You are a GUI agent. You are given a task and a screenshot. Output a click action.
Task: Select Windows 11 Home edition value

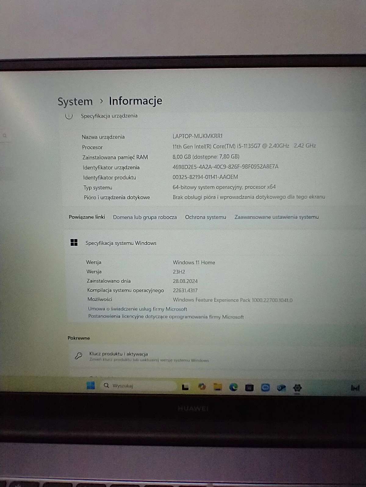(x=194, y=262)
